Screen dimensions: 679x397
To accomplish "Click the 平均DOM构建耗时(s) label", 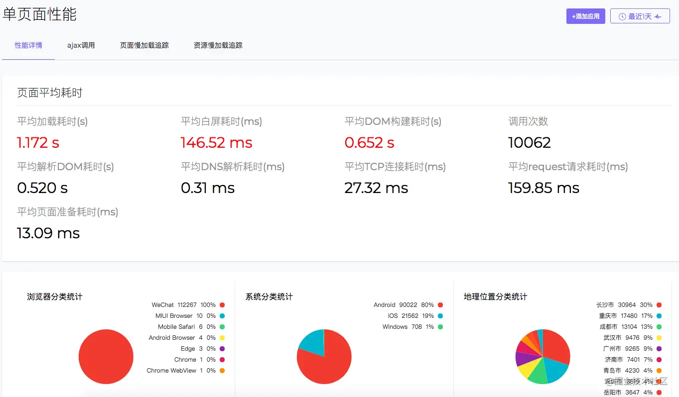I will (393, 121).
